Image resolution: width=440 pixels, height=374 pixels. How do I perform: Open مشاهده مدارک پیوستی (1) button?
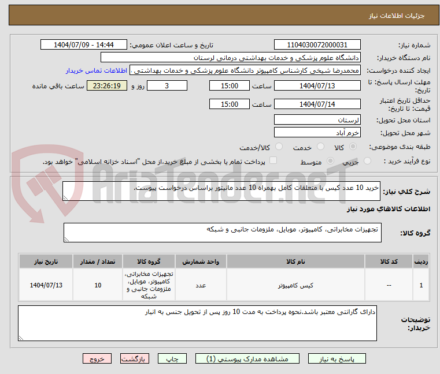click(x=247, y=358)
